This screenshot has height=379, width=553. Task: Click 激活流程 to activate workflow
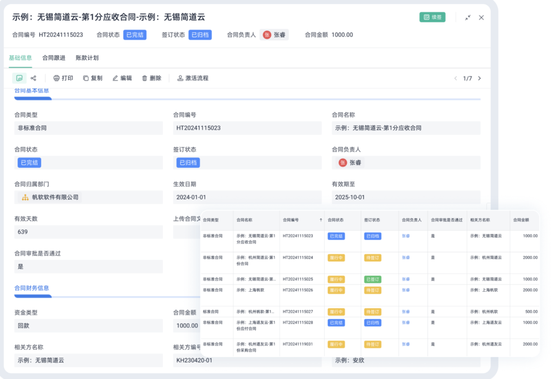click(193, 78)
